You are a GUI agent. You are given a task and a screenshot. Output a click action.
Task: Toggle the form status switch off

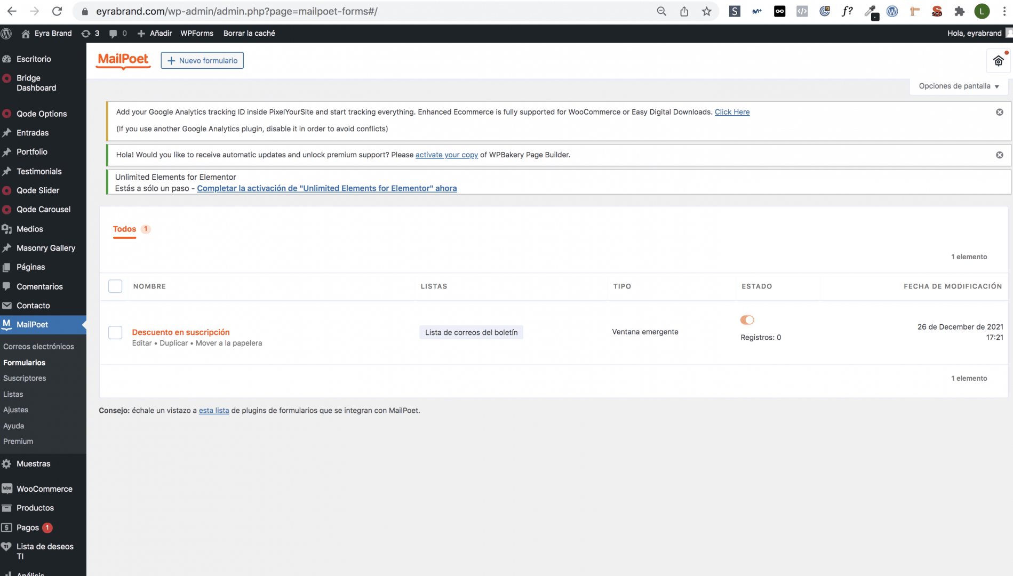click(x=747, y=320)
